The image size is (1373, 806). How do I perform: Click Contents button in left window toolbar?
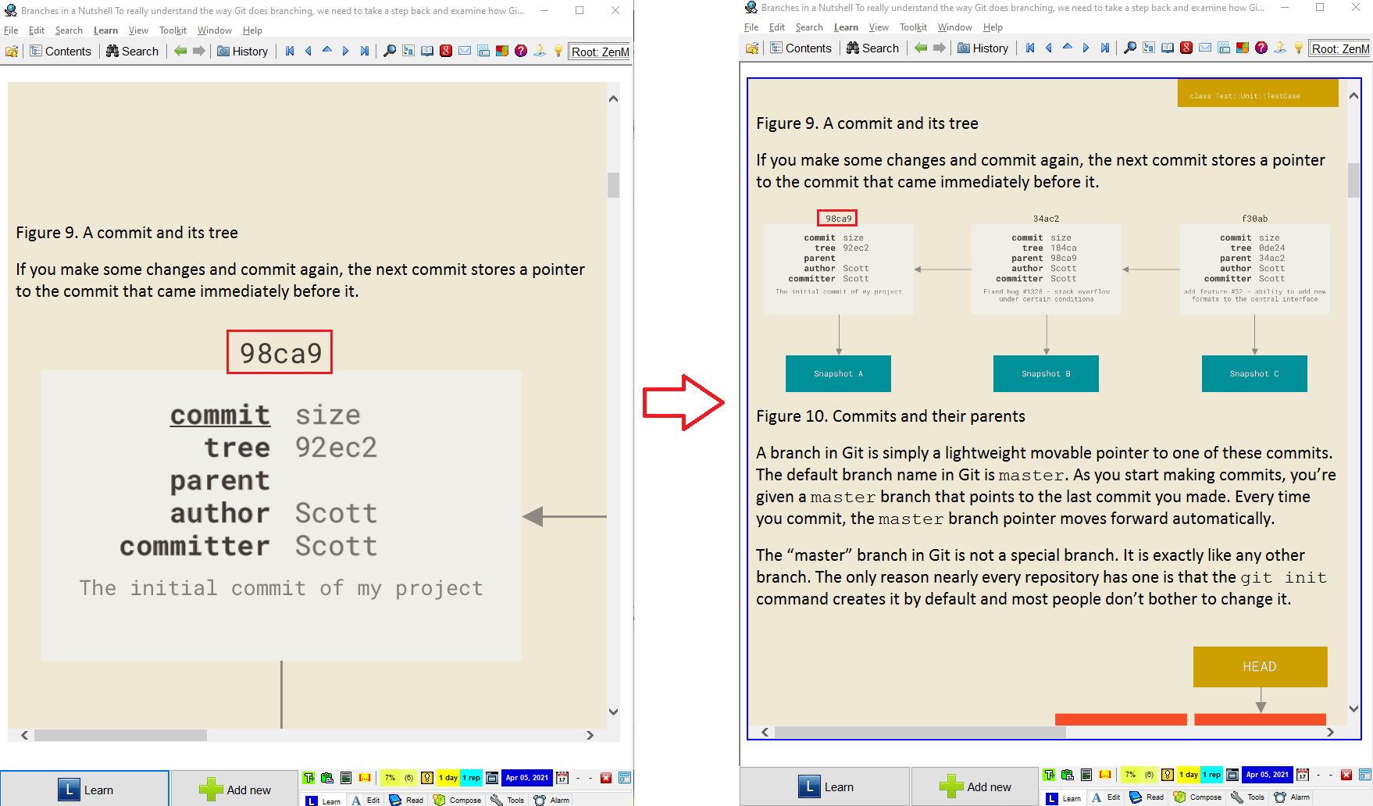tap(60, 52)
